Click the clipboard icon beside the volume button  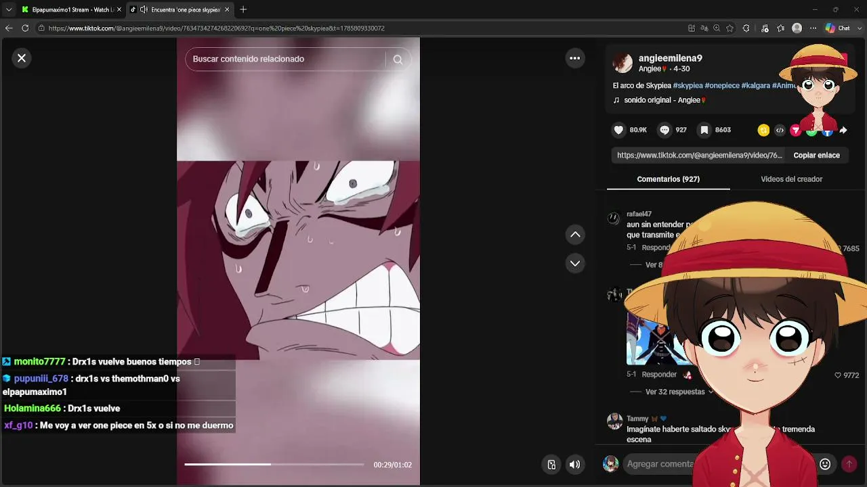[x=551, y=465]
